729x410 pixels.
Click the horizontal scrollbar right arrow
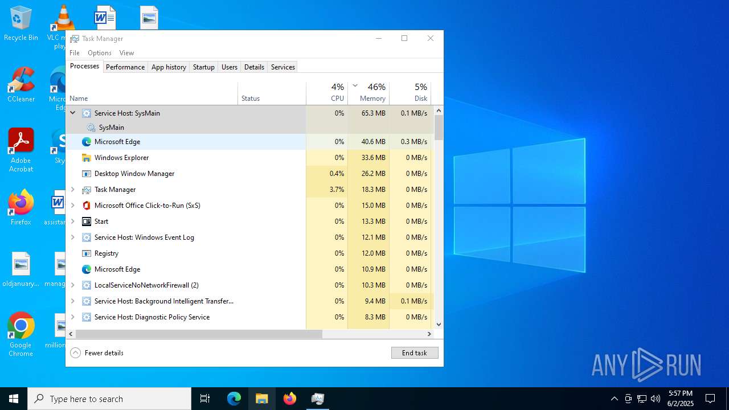(x=429, y=334)
